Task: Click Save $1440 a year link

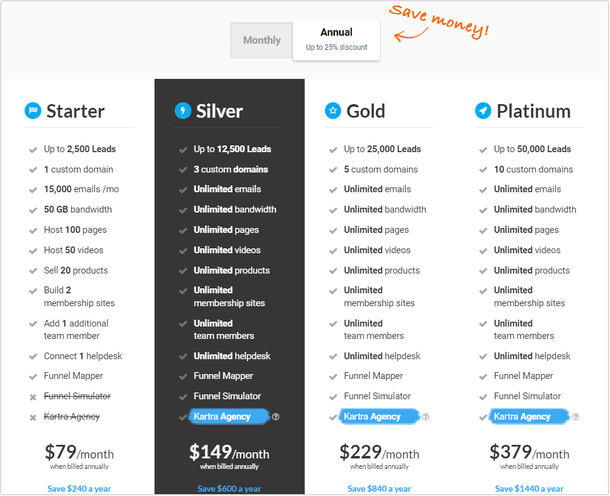Action: tap(529, 489)
